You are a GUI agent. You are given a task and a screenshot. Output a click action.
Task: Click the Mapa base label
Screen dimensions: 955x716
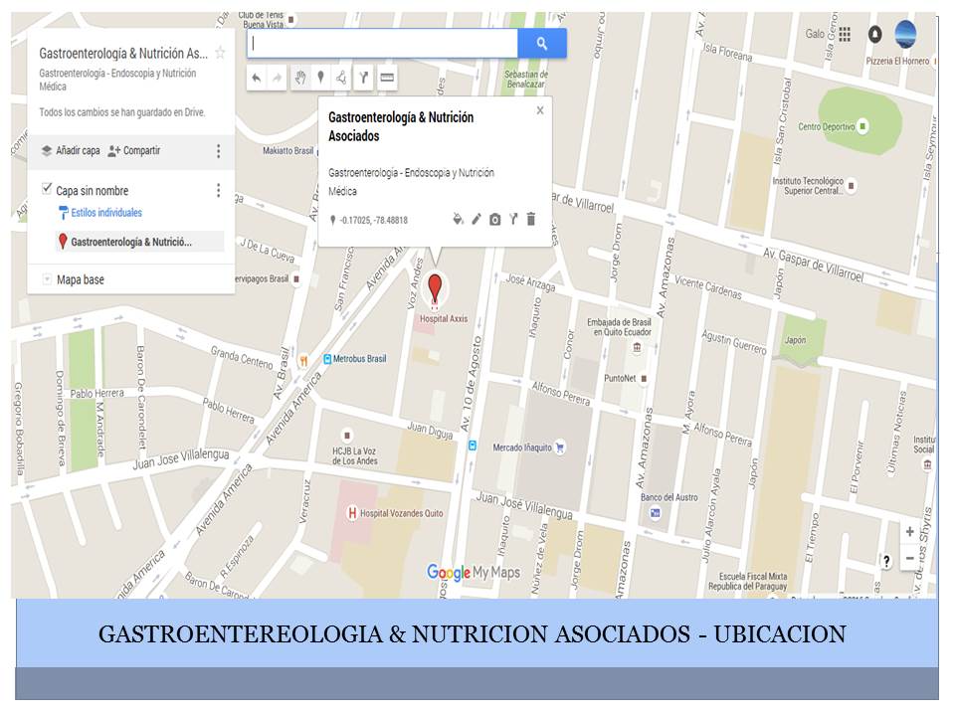click(81, 279)
